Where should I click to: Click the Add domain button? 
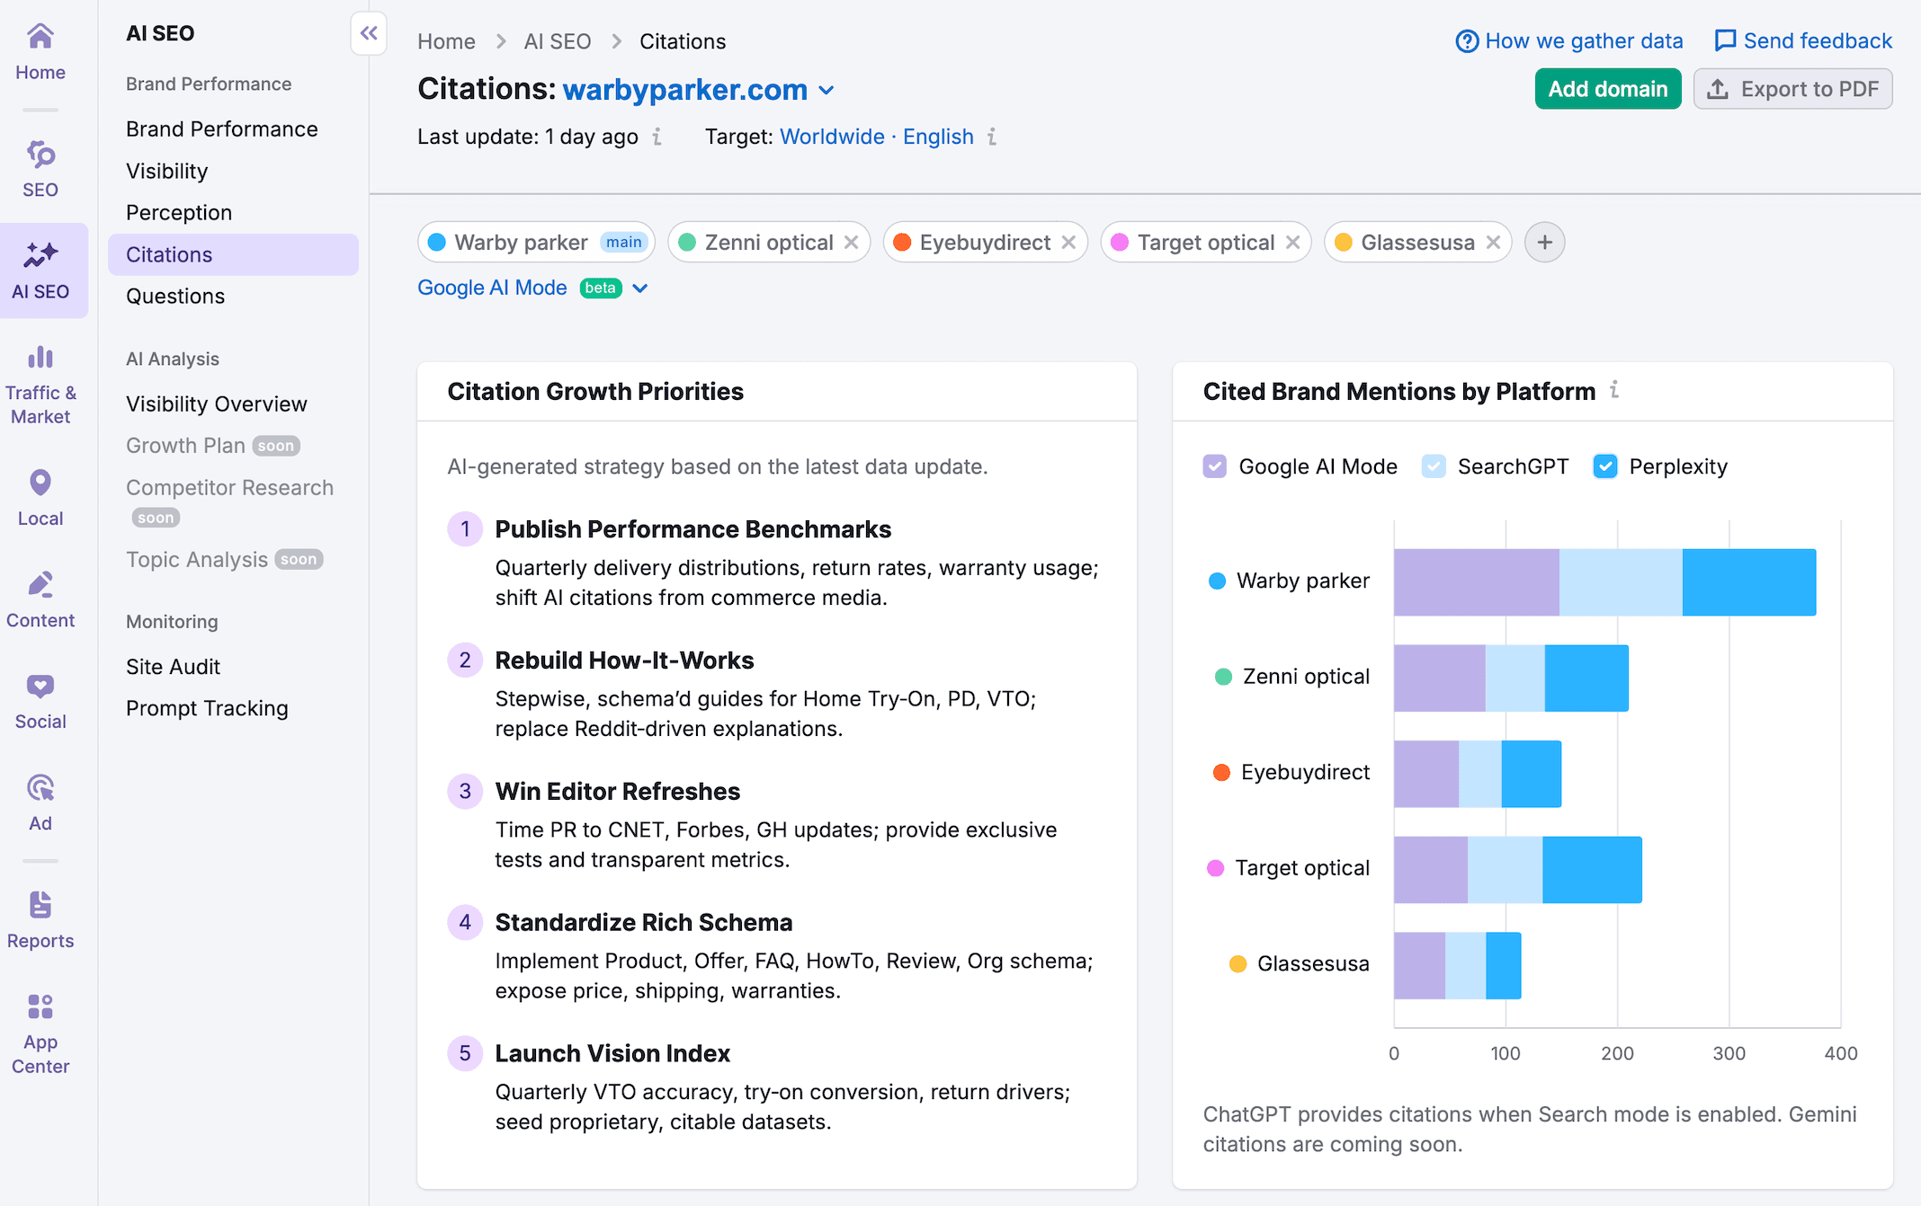(x=1608, y=89)
